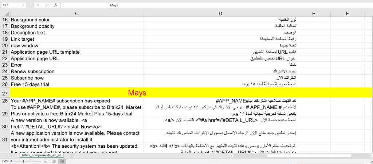Click the Name Box showing A27
Image resolution: width=373 pixels, height=164 pixels.
12,5
